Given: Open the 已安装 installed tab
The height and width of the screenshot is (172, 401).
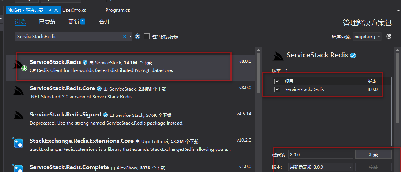Looking at the screenshot, I should pyautogui.click(x=47, y=22).
